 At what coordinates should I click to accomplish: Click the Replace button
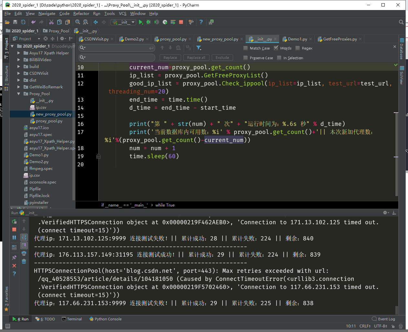tap(170, 58)
